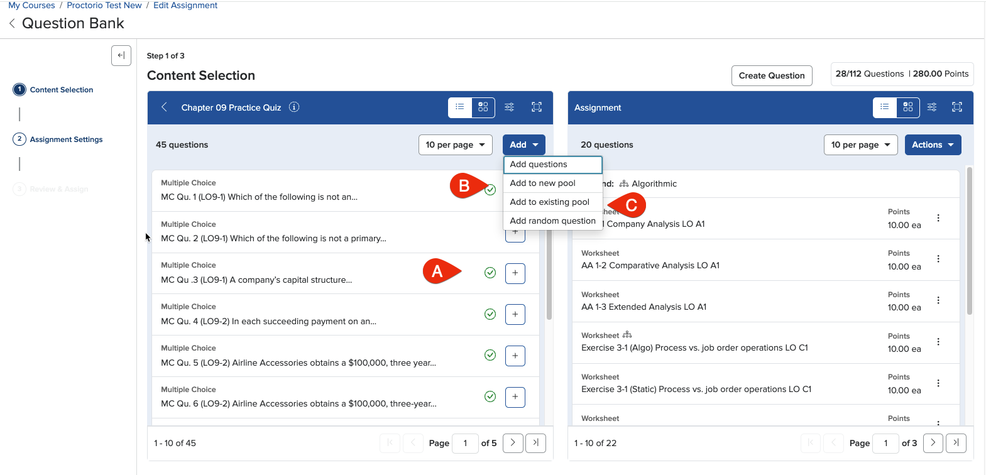Click page number field in Chapter 09 pager

466,443
